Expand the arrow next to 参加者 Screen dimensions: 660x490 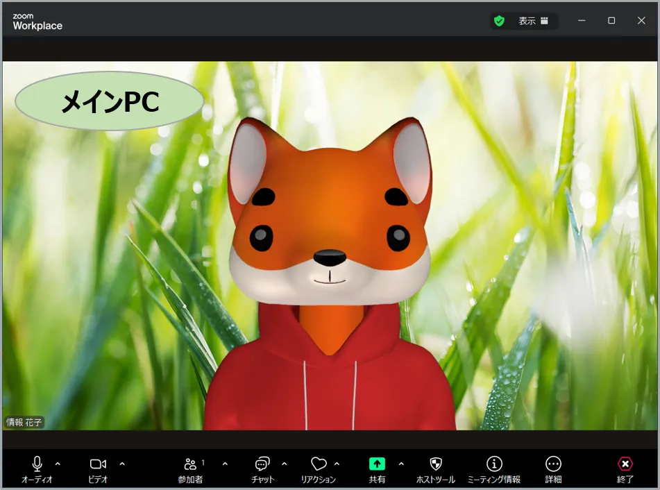[x=224, y=464]
